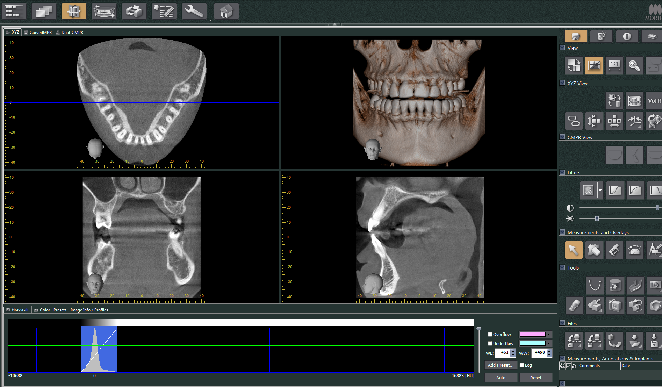Select the Vol R rendering button
Viewport: 662px width, 387px height.
point(654,101)
